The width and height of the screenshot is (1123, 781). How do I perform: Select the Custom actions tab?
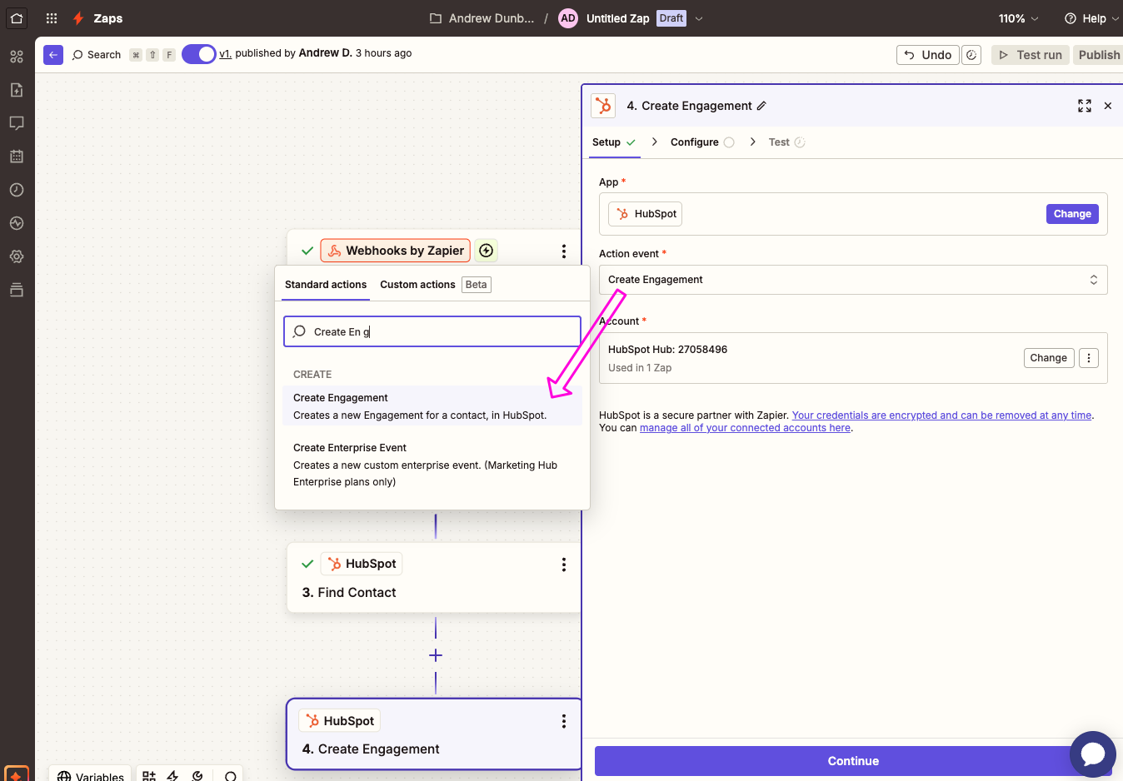[x=417, y=285]
